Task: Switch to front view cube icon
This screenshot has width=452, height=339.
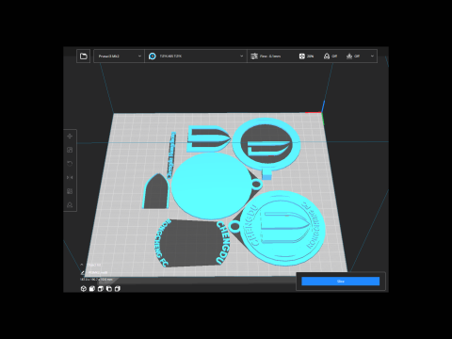Action: [x=92, y=289]
